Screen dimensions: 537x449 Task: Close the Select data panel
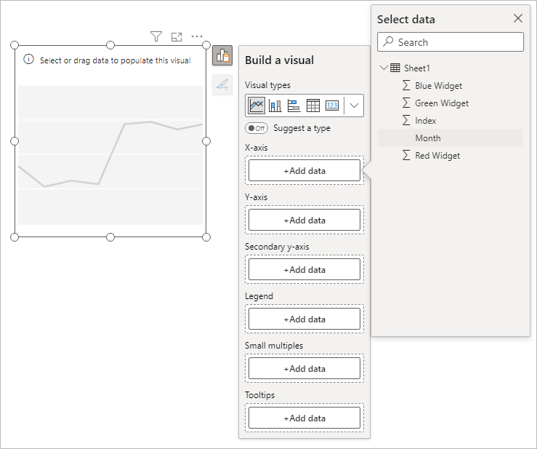(x=518, y=18)
